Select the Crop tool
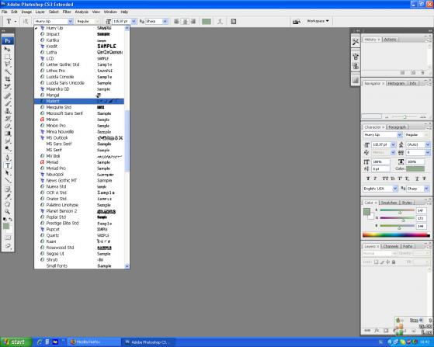 pyautogui.click(x=8, y=79)
